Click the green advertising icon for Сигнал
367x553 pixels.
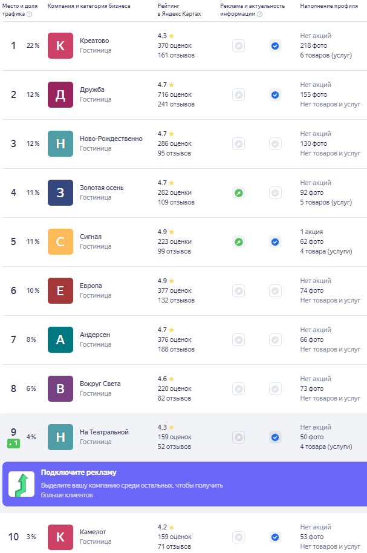tap(239, 242)
